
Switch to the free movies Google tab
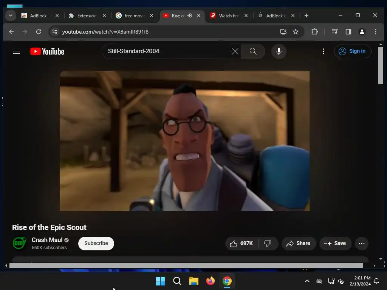[x=134, y=15]
